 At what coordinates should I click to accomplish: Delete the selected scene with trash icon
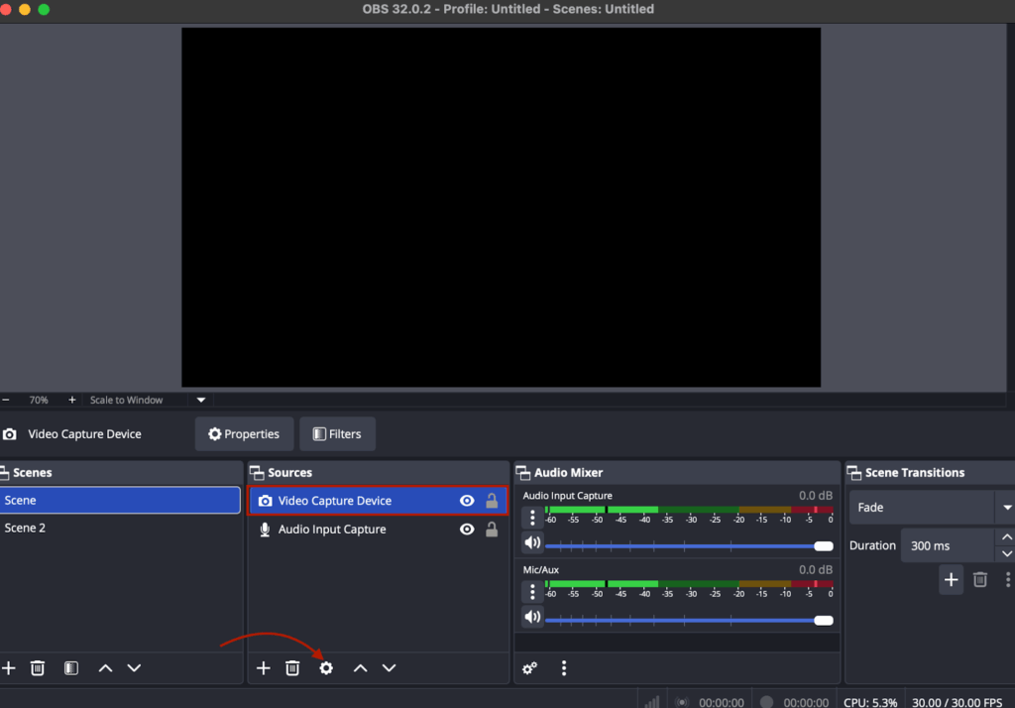(38, 668)
